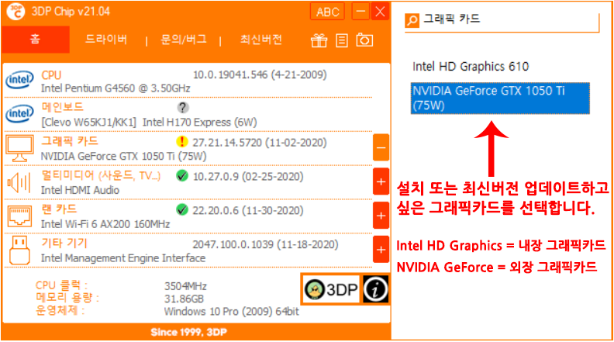Viewport: 614px width, 342px height.
Task: Open the ABC language button
Action: [327, 12]
